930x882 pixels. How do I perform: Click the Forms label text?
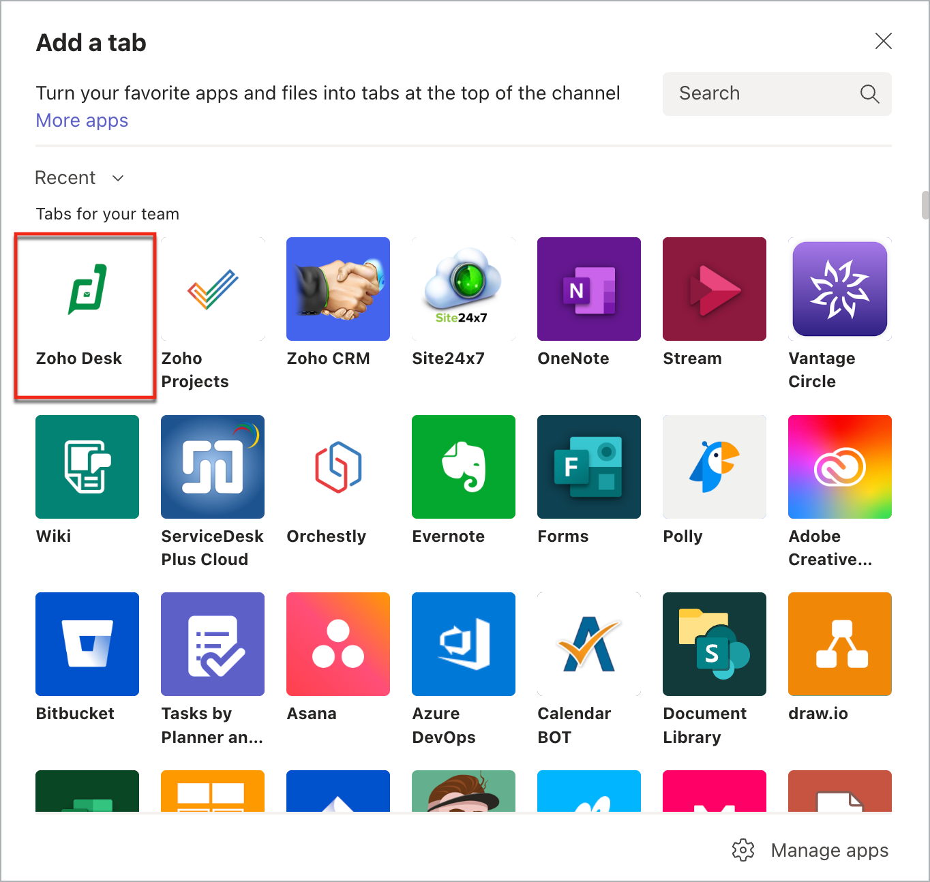click(x=563, y=536)
